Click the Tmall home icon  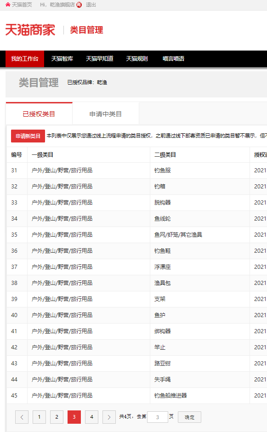click(8, 5)
